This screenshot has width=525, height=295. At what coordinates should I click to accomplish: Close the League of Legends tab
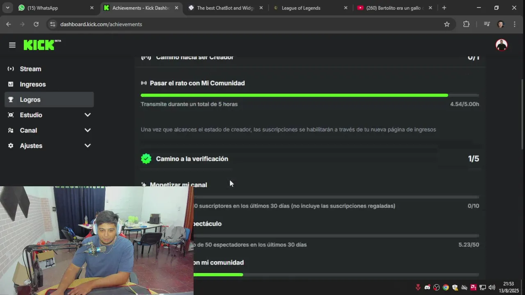coord(345,8)
